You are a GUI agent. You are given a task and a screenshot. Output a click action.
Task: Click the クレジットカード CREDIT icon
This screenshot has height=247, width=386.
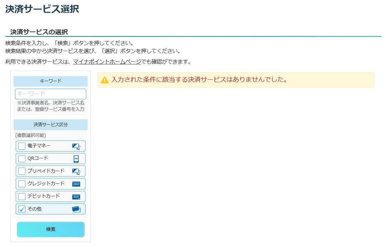click(x=76, y=184)
